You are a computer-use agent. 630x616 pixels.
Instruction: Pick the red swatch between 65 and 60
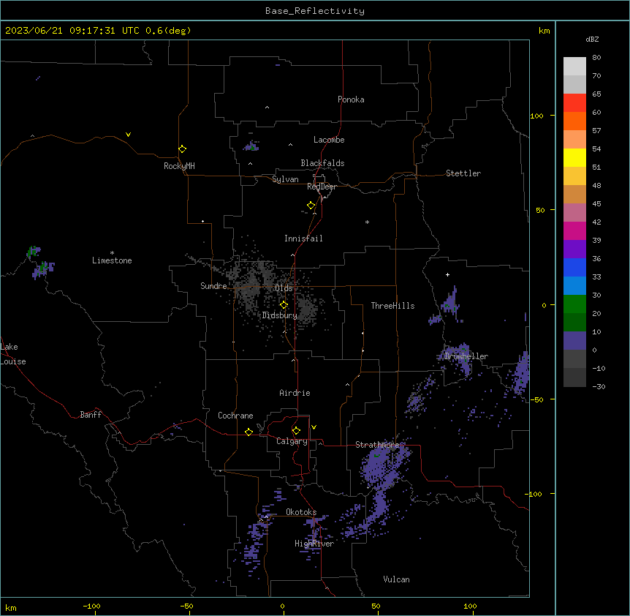click(574, 103)
